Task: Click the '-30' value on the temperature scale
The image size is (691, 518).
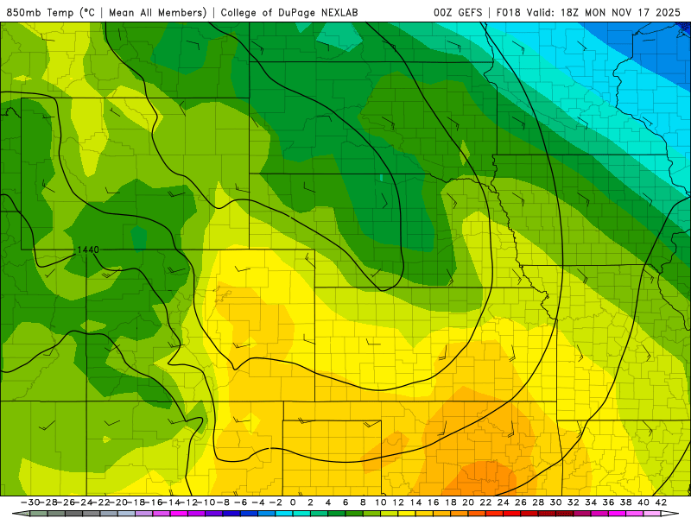Action: coord(30,502)
